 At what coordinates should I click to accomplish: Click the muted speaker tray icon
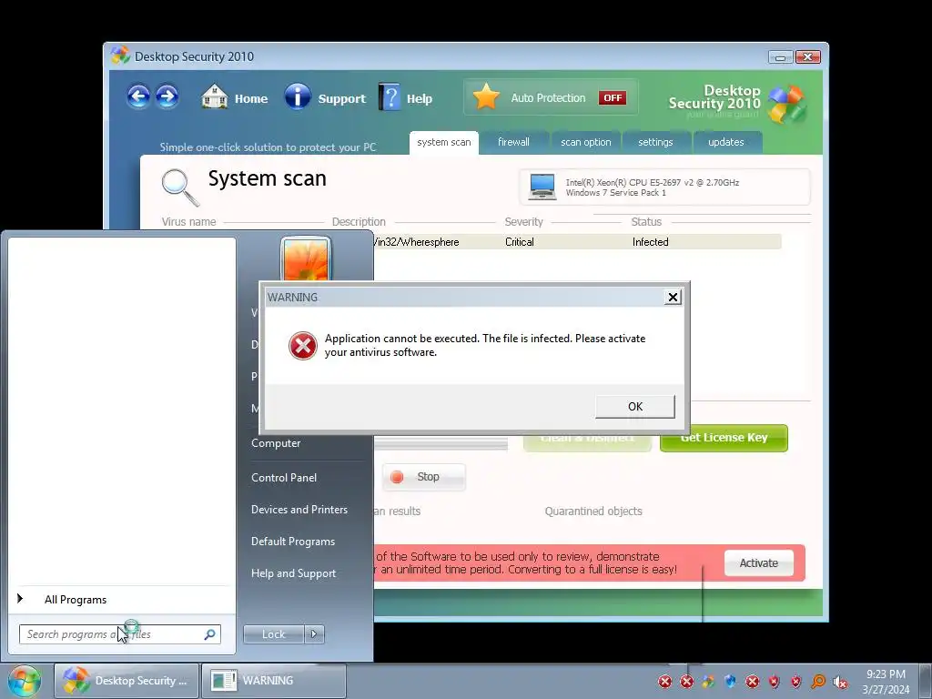coord(840,682)
